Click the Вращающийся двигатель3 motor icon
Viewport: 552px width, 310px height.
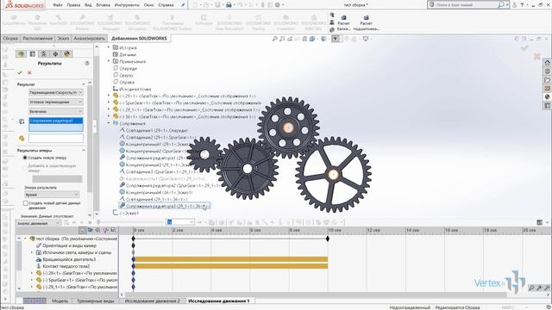(39, 259)
